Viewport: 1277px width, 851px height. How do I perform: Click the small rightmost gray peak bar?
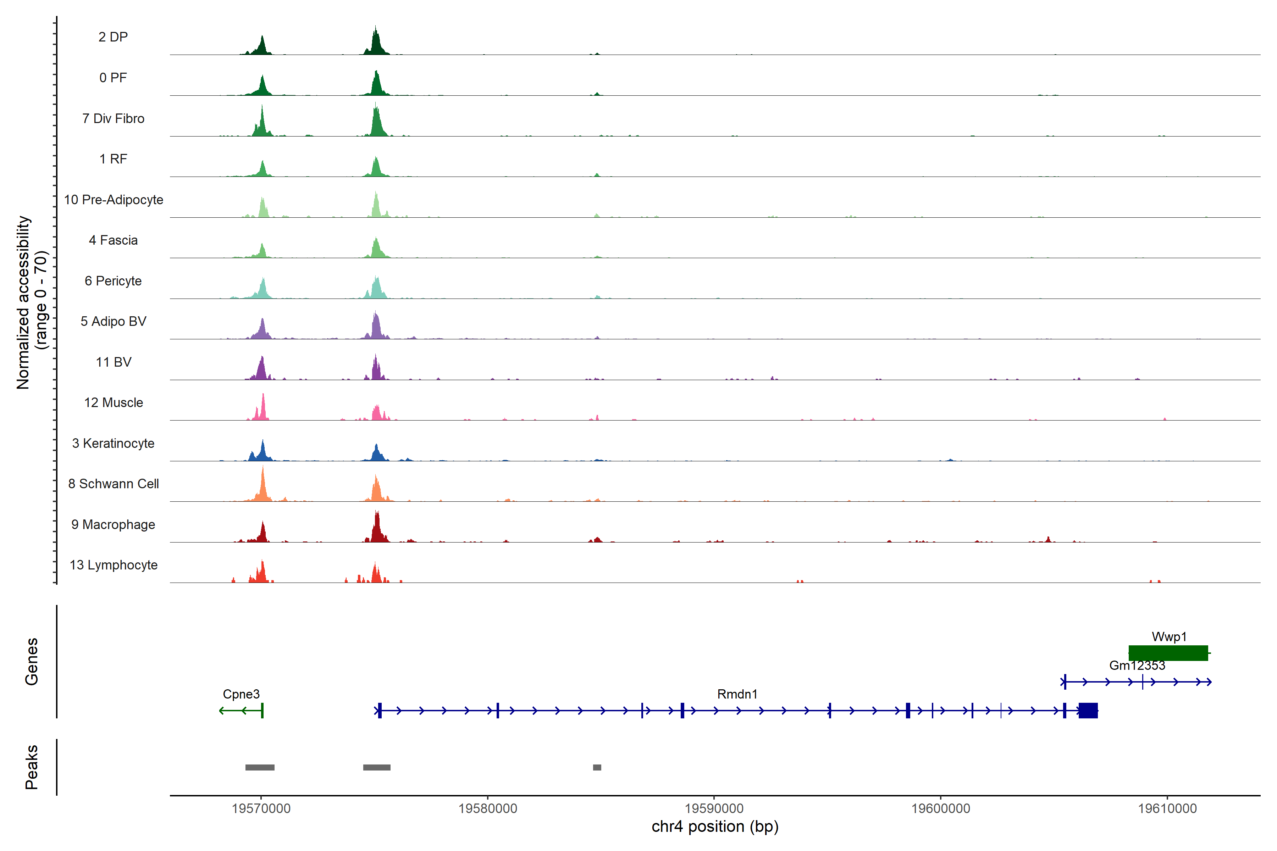(x=597, y=767)
